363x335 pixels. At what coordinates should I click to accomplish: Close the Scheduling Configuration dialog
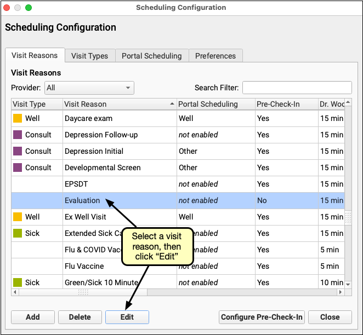[x=330, y=317]
